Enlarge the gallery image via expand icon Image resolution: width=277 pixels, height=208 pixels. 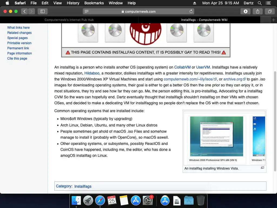point(262,168)
